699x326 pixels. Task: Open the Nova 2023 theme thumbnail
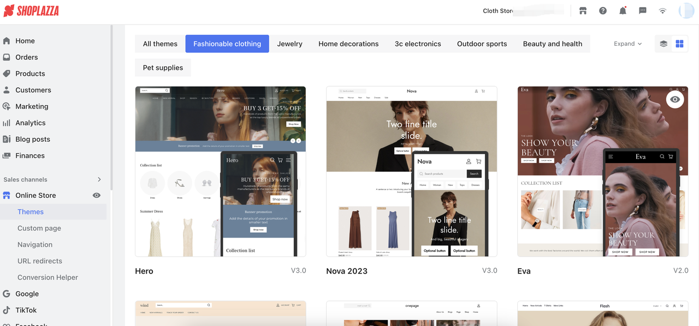click(x=412, y=171)
